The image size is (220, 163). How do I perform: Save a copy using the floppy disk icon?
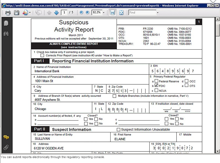coord(16,13)
